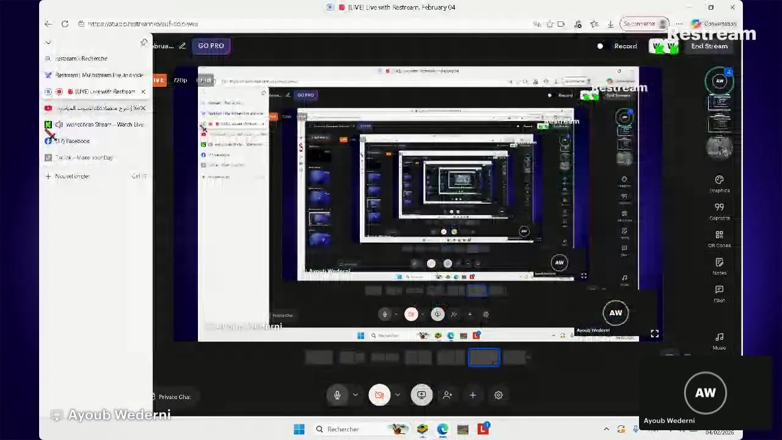Open Microsoft Edge from taskbar
This screenshot has height=440, width=782.
(x=442, y=430)
